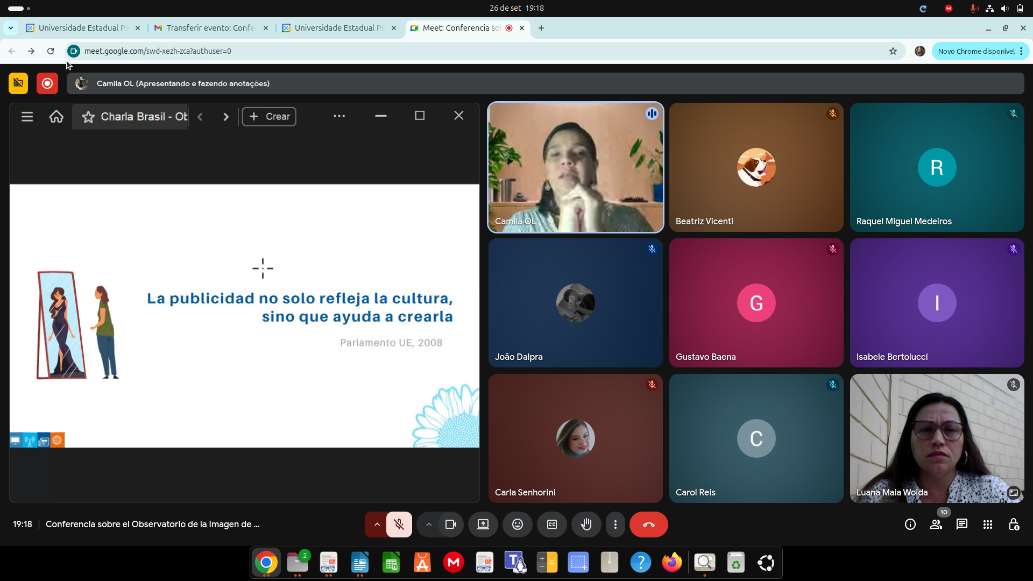Unmute the microphone button

(399, 525)
